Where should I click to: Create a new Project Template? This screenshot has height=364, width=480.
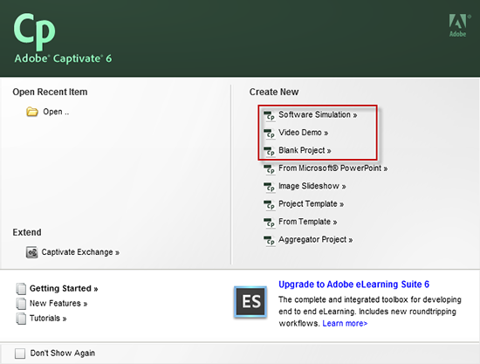point(311,204)
